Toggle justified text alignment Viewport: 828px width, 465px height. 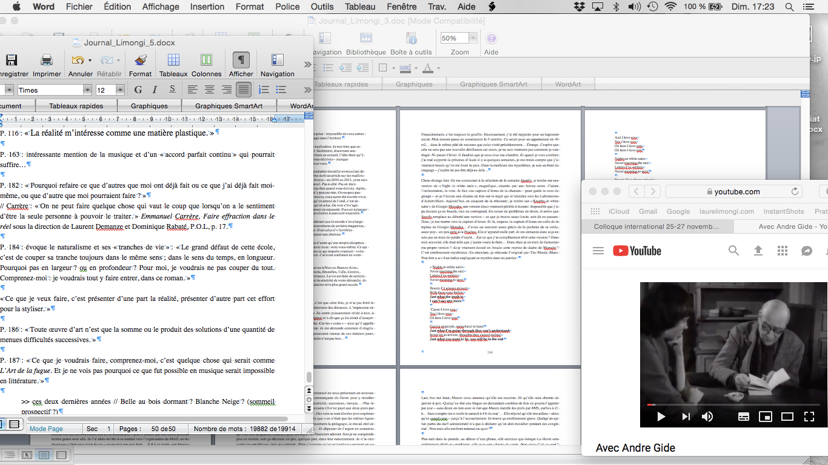click(x=243, y=90)
